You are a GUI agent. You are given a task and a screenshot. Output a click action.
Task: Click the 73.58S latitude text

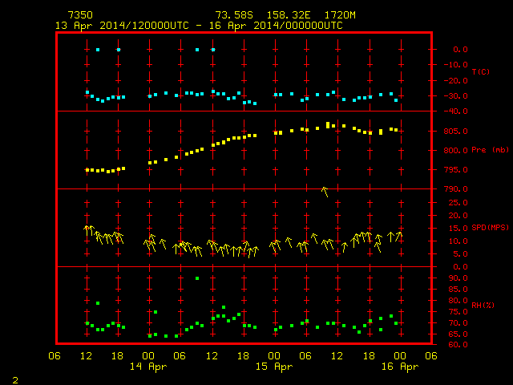(234, 15)
